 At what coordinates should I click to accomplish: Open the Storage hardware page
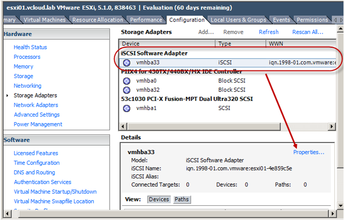(x=23, y=76)
